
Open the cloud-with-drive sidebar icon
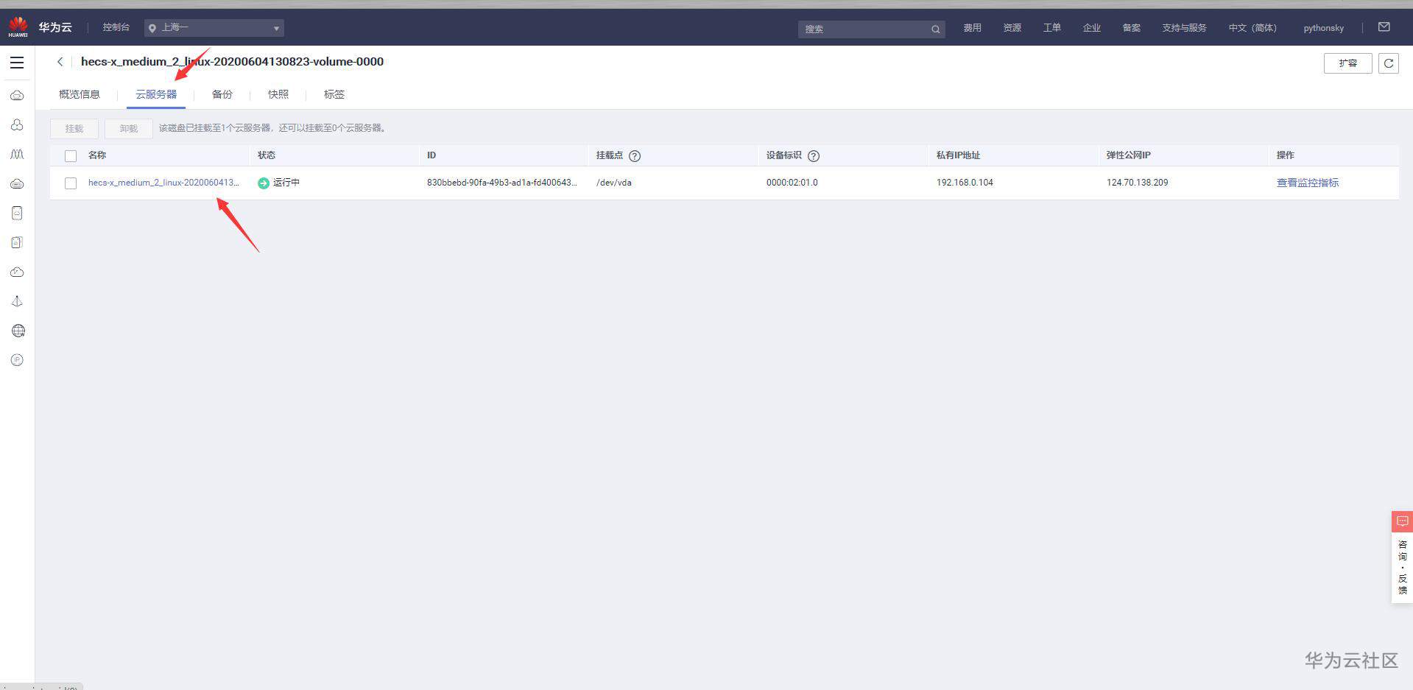point(17,183)
